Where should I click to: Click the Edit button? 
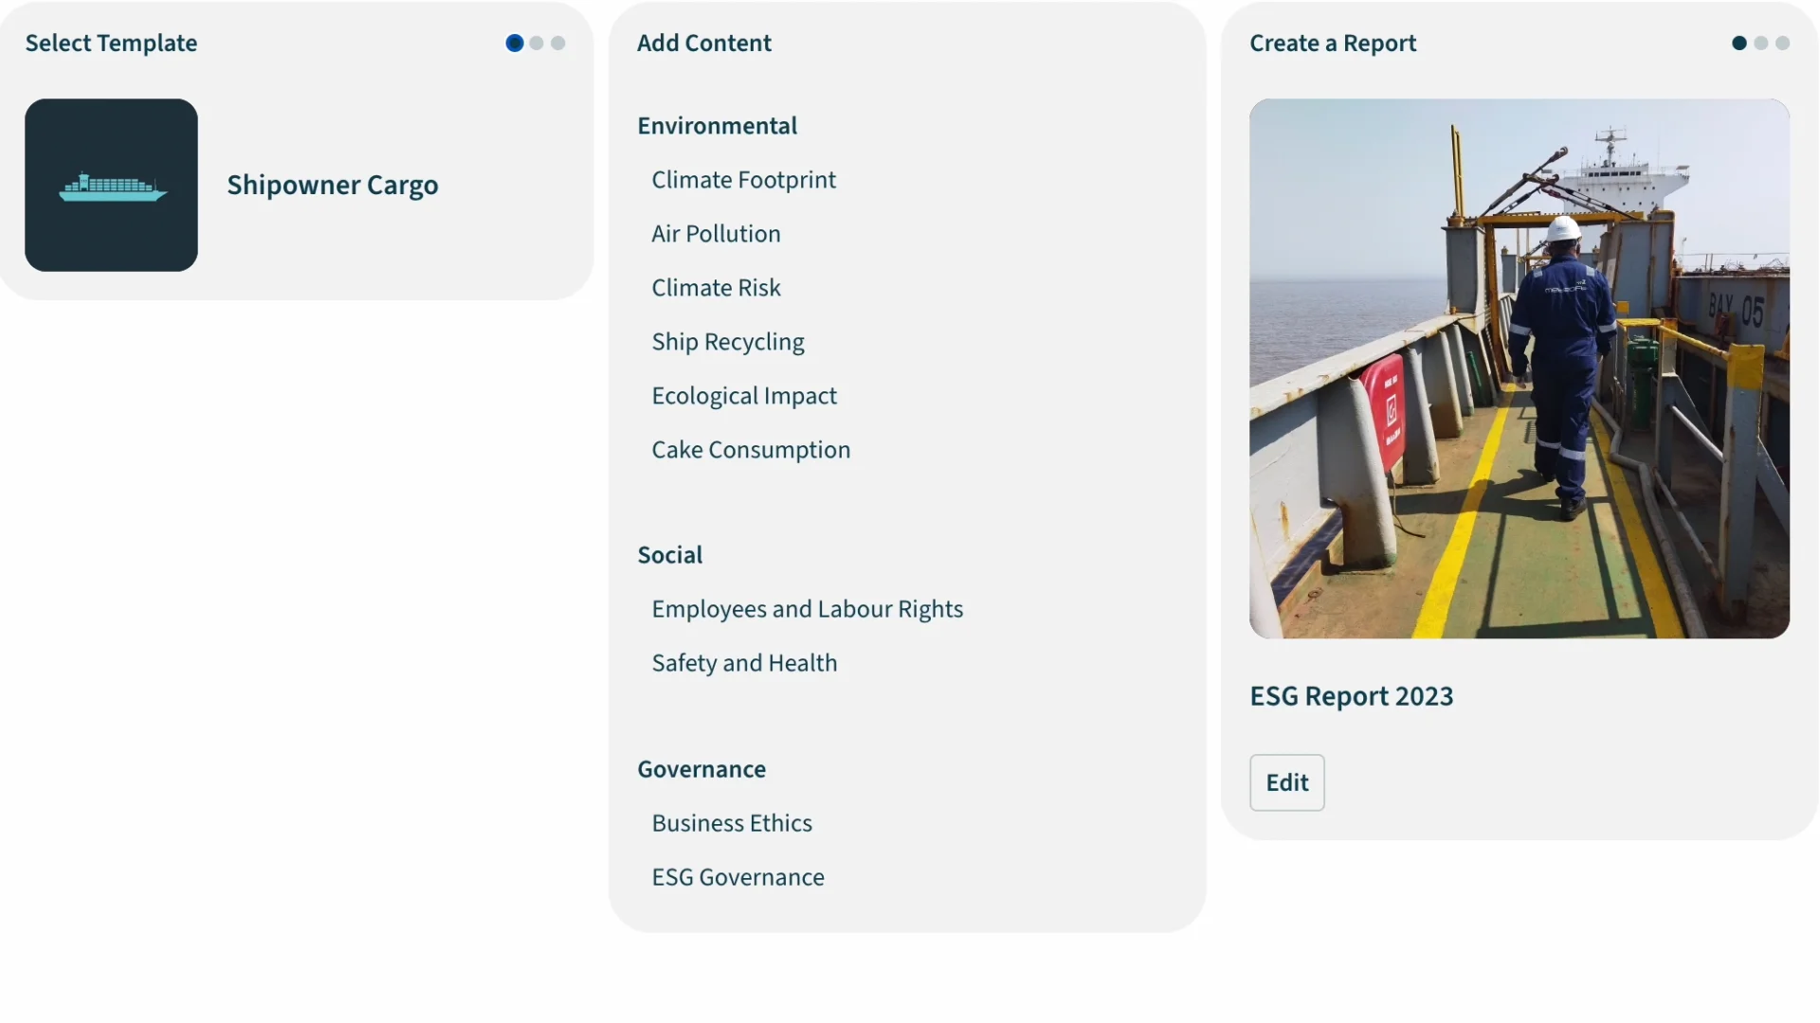(x=1286, y=782)
